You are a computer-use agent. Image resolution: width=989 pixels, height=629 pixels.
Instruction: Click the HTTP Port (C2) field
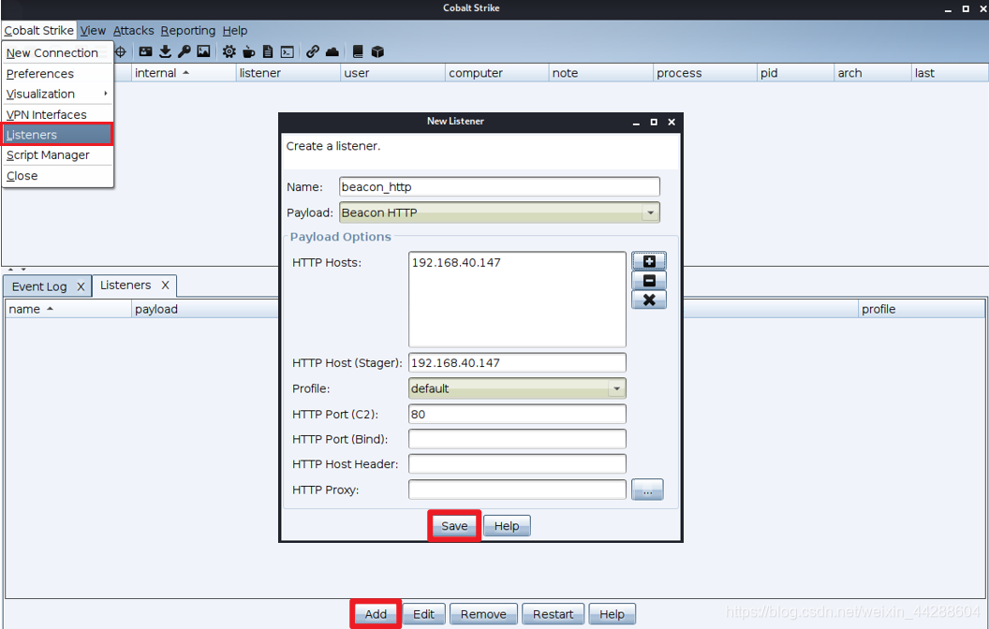517,414
